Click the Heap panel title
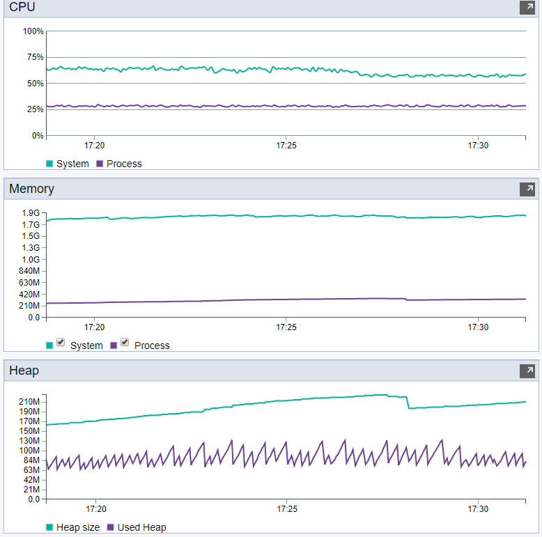This screenshot has height=537, width=542. 24,371
